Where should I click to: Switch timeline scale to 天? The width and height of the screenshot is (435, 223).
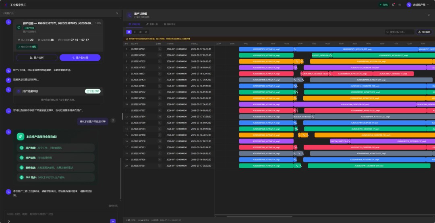pyautogui.click(x=135, y=32)
